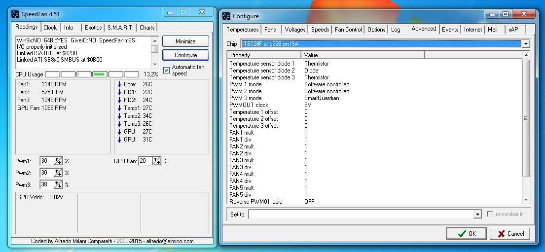Select the Temperature 1 offset row
Viewport: 545px width, 252px height.
tap(375, 112)
